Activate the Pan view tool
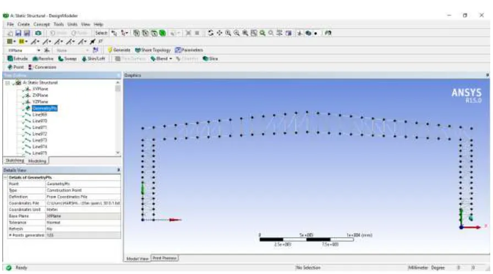Viewport: 493px width, 274px height. point(220,33)
